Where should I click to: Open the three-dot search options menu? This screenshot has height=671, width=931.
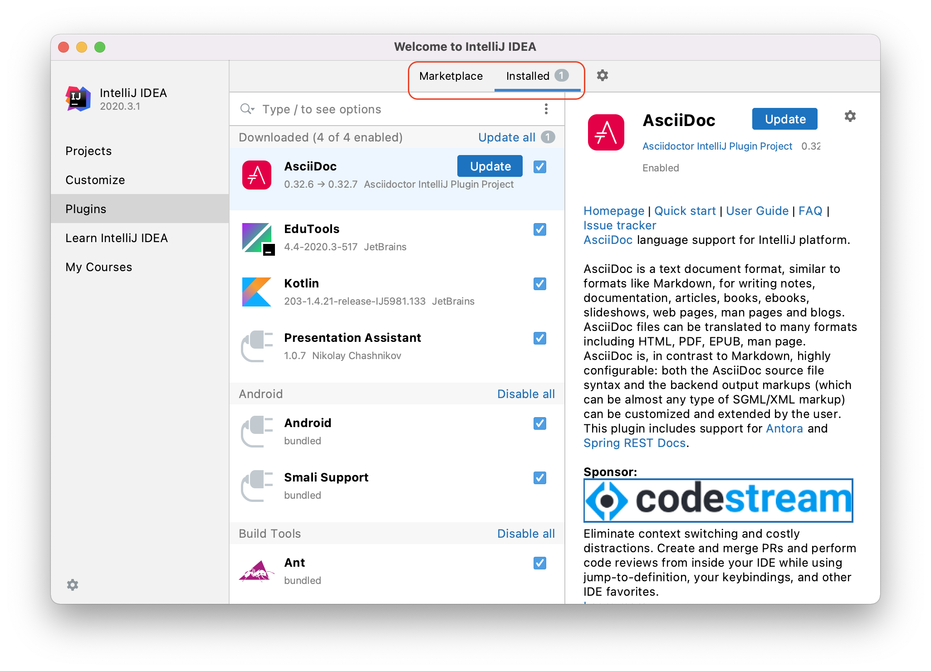pyautogui.click(x=546, y=109)
